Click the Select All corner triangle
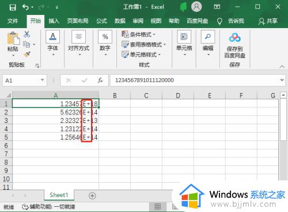The width and height of the screenshot is (288, 212). click(8, 95)
